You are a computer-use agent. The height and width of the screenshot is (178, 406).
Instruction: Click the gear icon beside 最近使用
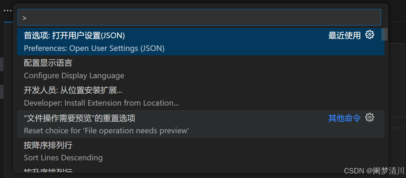point(370,35)
